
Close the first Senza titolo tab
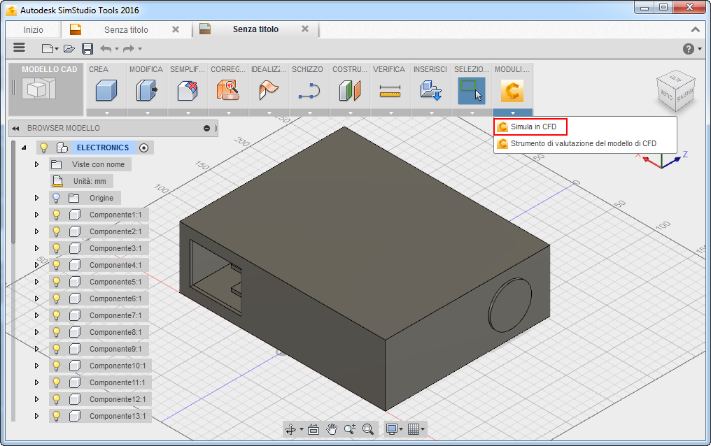point(176,29)
